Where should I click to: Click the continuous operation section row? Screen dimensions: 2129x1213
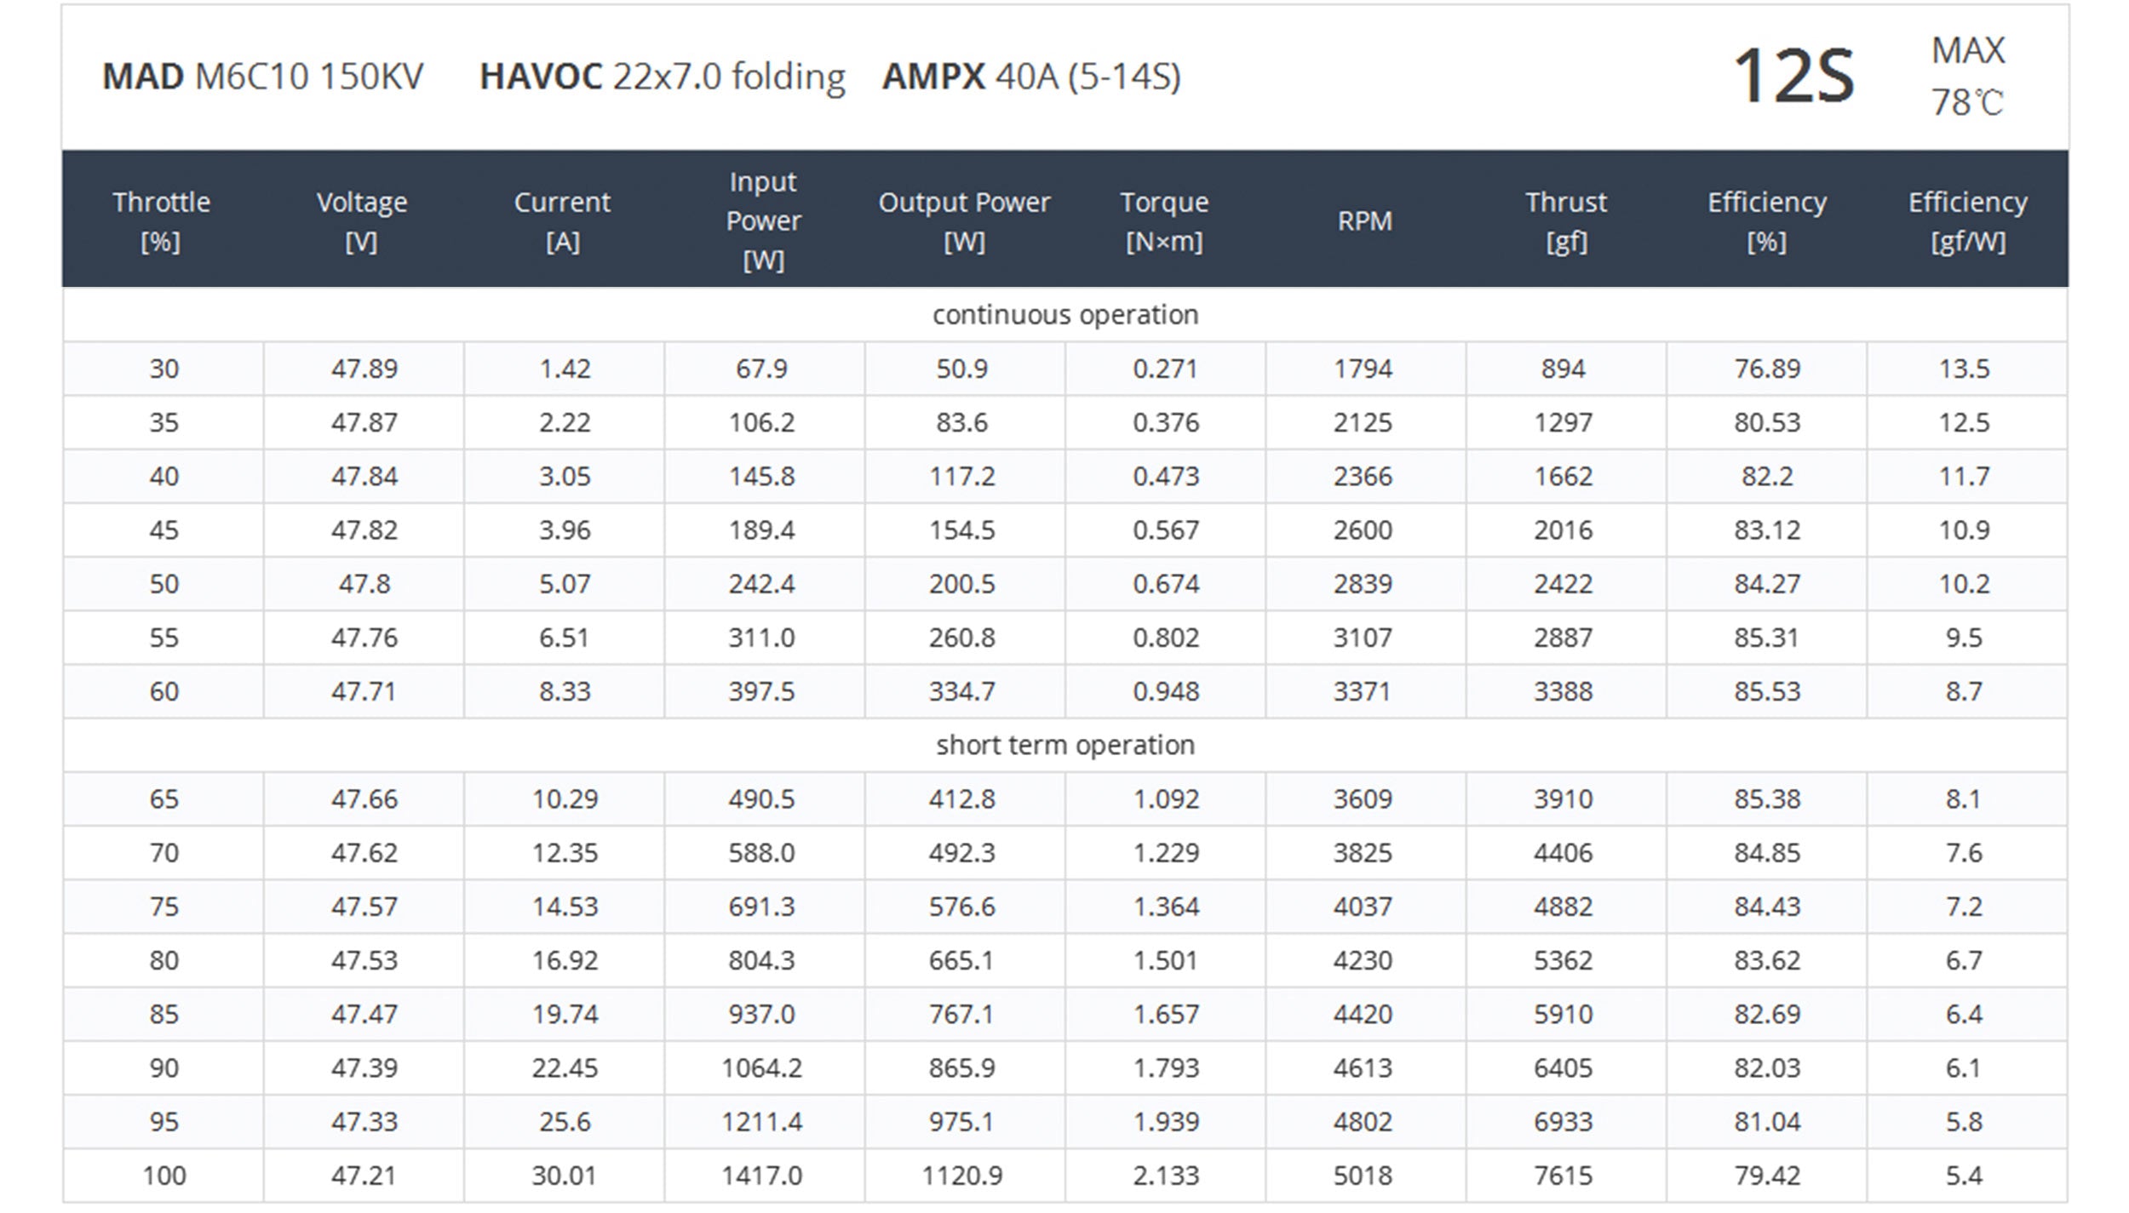(x=1064, y=315)
